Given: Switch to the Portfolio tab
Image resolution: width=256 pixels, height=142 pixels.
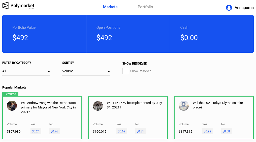Looking at the screenshot, I should [145, 7].
